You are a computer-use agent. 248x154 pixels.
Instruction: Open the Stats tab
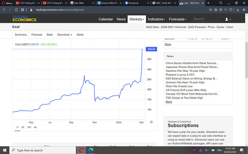(50, 35)
